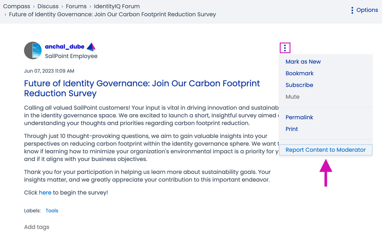Choose Bookmark in the post menu
This screenshot has height=234, width=382.
pyautogui.click(x=299, y=73)
